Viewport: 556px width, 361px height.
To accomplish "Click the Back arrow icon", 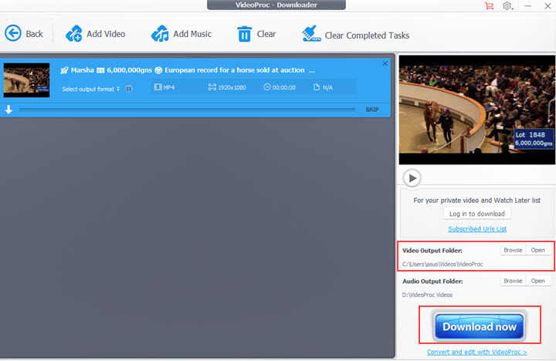I will pyautogui.click(x=13, y=33).
